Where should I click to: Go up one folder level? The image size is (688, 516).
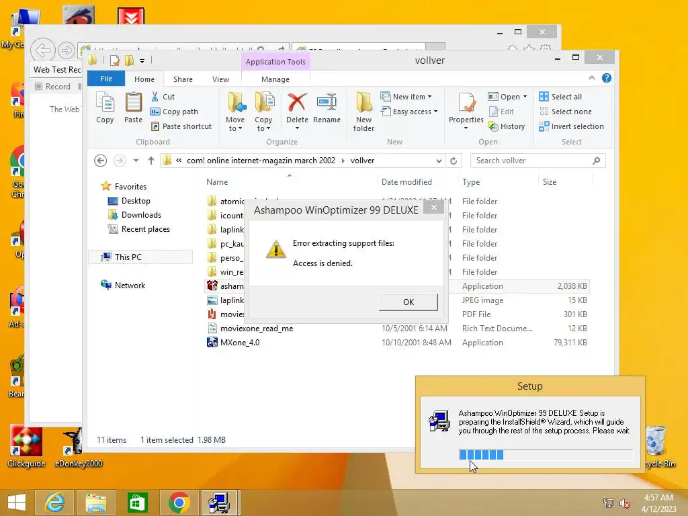(x=151, y=161)
